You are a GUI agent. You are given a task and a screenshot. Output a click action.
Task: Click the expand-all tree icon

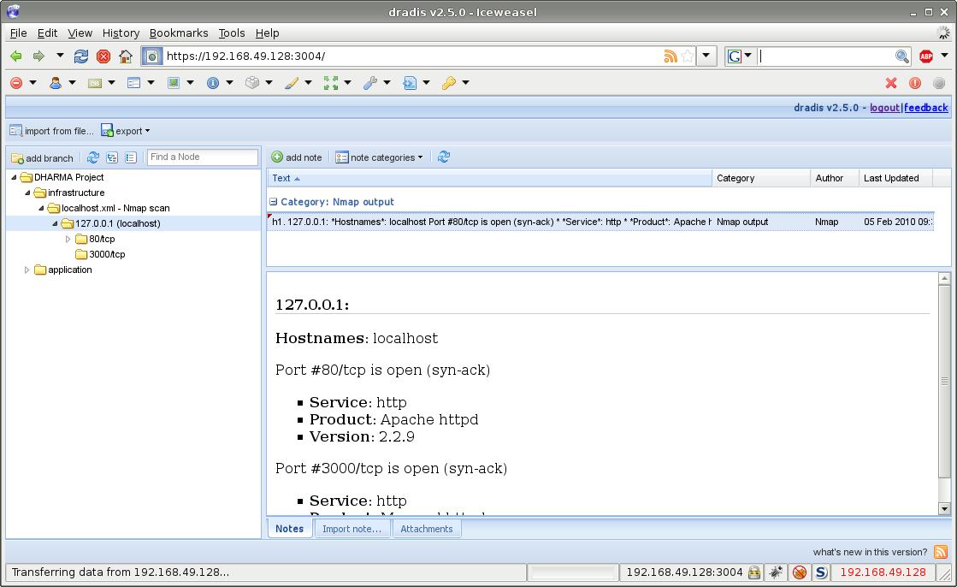point(111,157)
